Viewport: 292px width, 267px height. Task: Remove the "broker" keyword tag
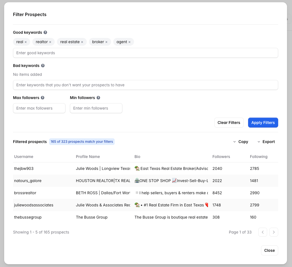click(x=106, y=42)
